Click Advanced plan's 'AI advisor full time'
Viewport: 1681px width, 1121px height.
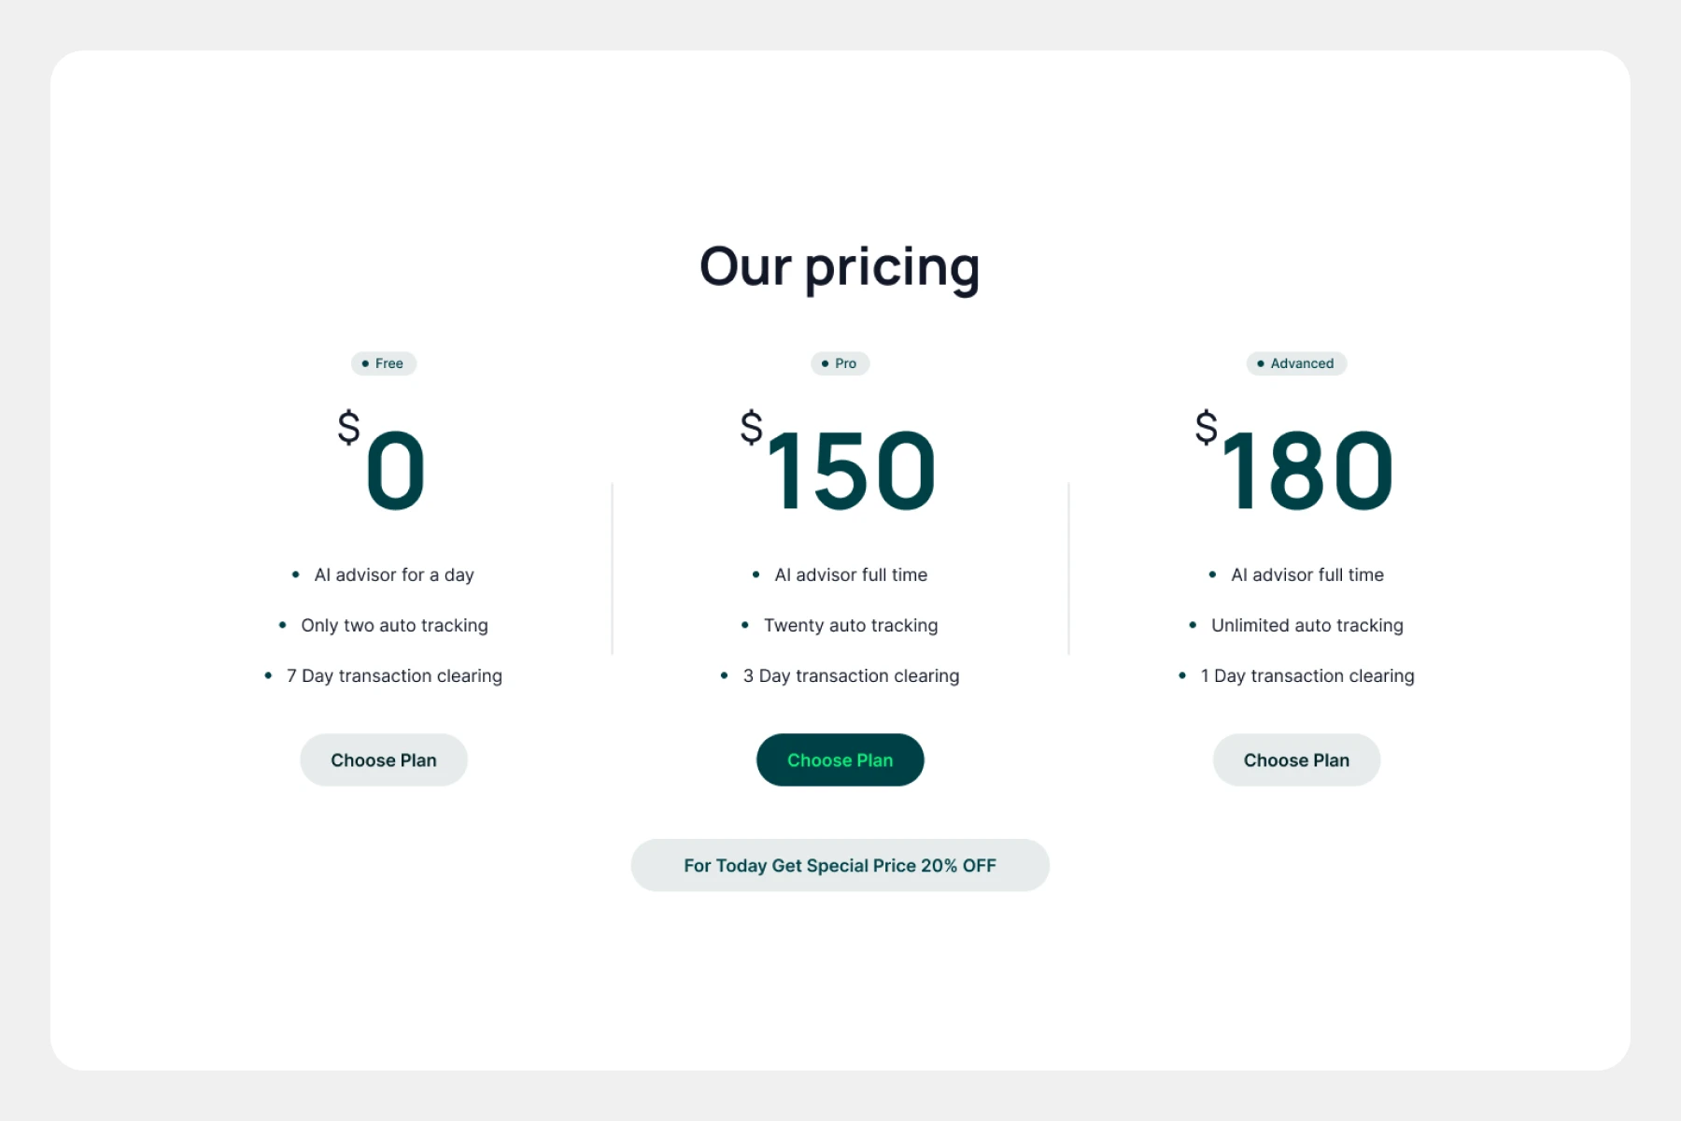point(1307,575)
